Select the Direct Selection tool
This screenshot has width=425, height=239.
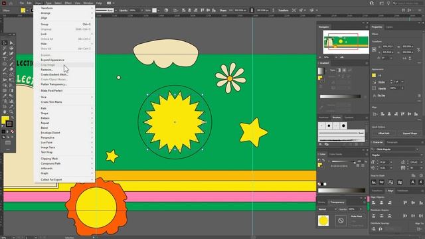(x=11, y=42)
